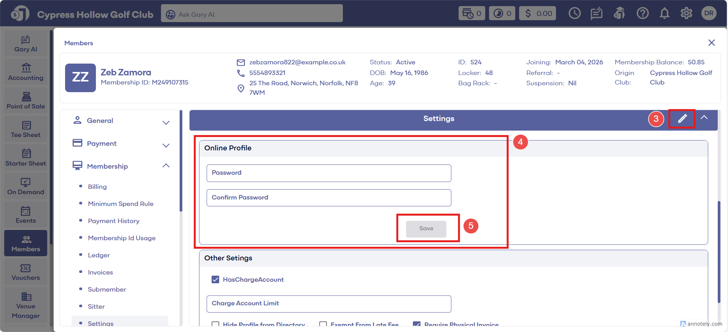The height and width of the screenshot is (332, 728).
Task: Close the Members panel
Action: [x=711, y=43]
